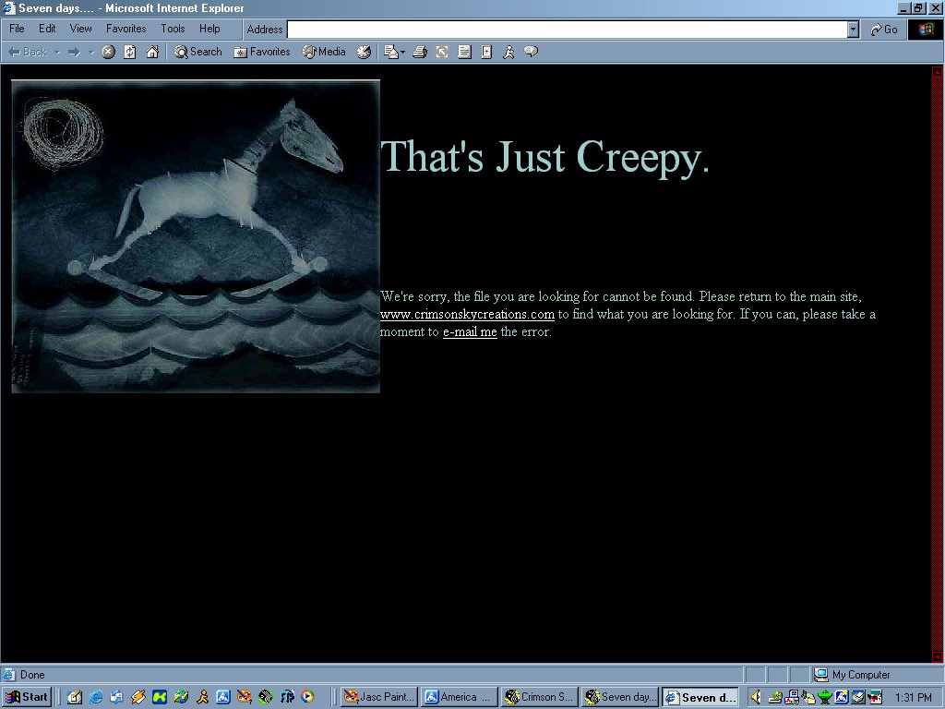The height and width of the screenshot is (709, 945).
Task: Click the scrollbar up arrow
Action: coord(938,71)
